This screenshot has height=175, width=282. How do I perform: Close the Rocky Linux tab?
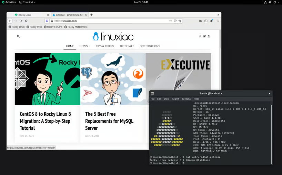(48, 15)
